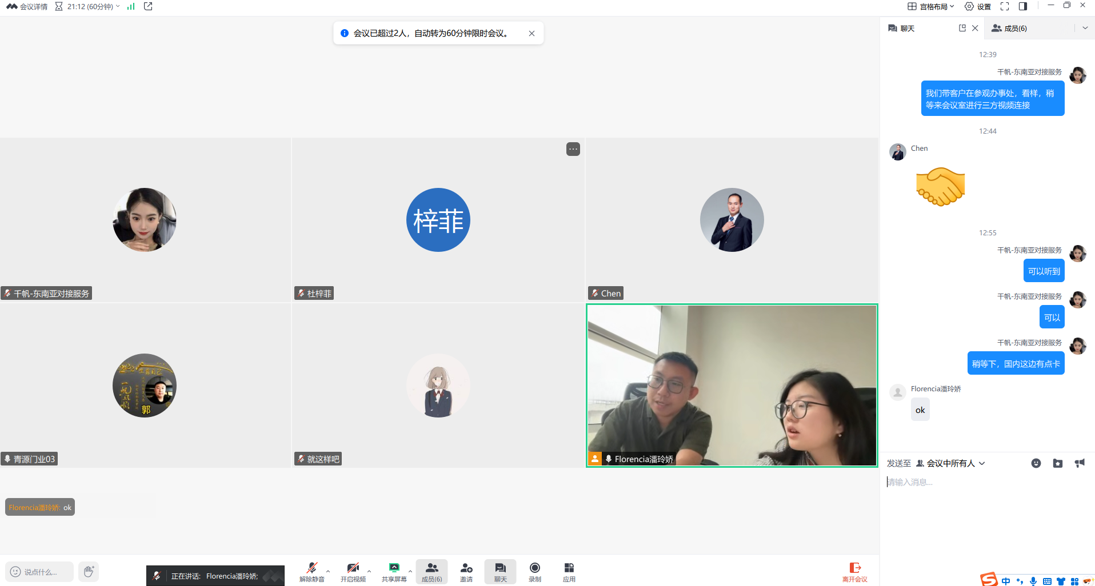
Task: Turn on the camera (开启视频)
Action: pos(353,571)
